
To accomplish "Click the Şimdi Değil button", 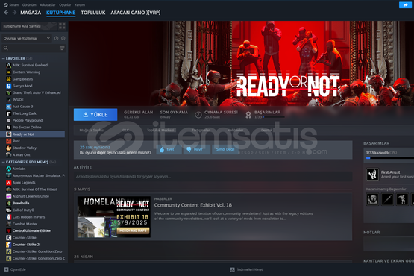I will [225, 149].
